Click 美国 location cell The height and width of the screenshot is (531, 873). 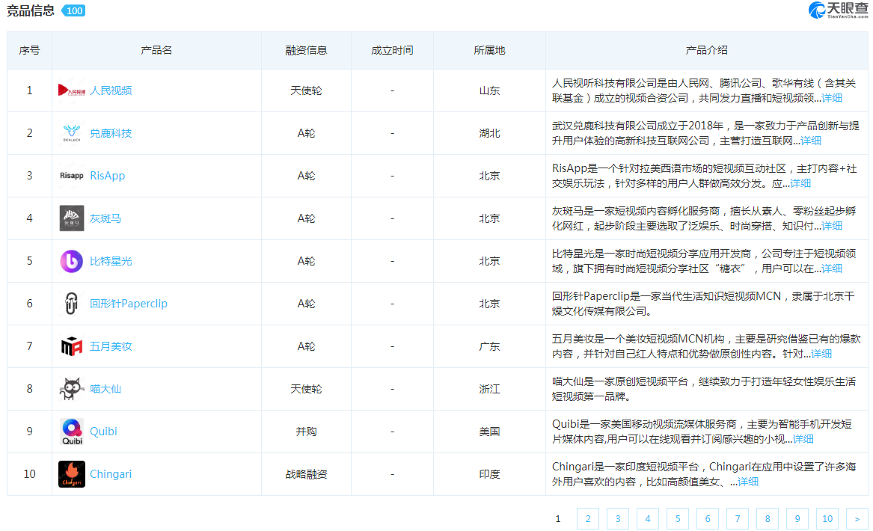coord(489,432)
